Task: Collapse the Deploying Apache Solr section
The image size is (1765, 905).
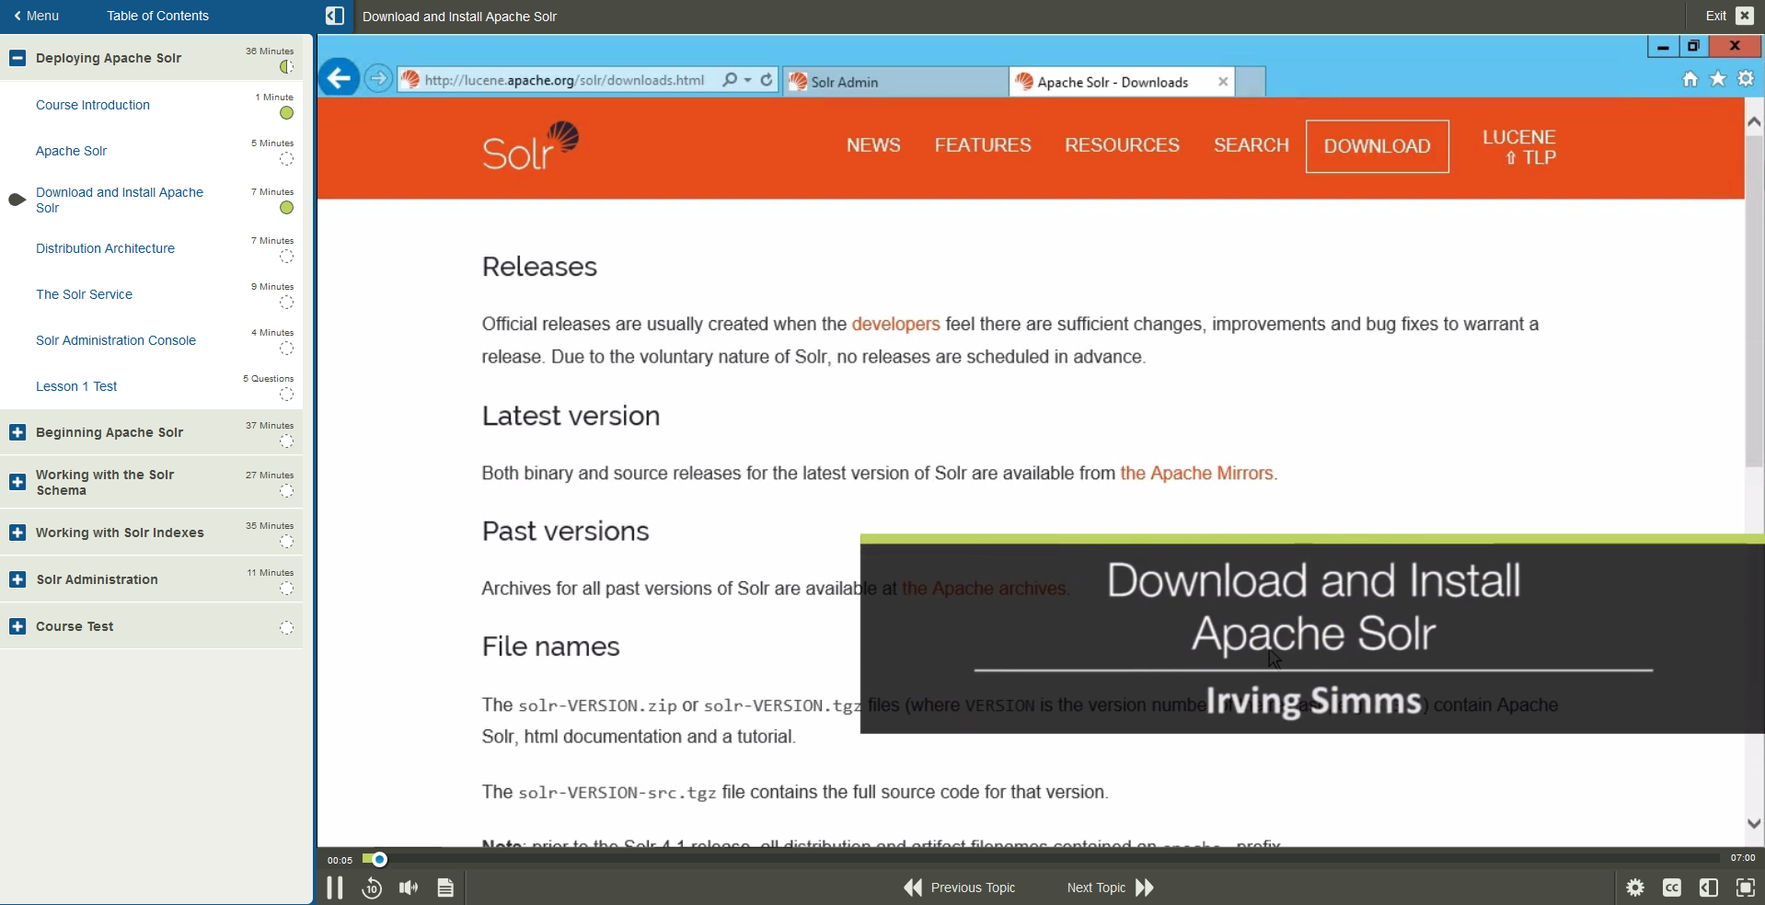Action: coord(17,58)
